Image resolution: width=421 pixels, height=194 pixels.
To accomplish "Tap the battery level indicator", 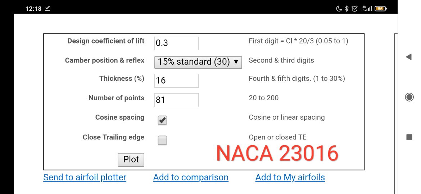I will (380, 9).
